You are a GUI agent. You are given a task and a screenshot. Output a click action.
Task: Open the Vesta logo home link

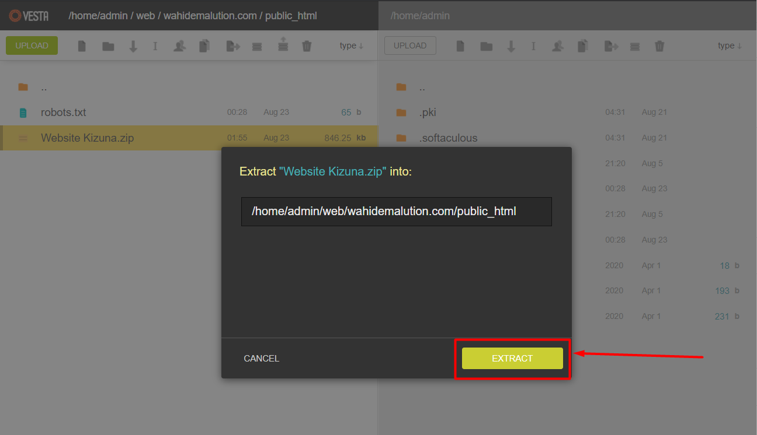29,16
